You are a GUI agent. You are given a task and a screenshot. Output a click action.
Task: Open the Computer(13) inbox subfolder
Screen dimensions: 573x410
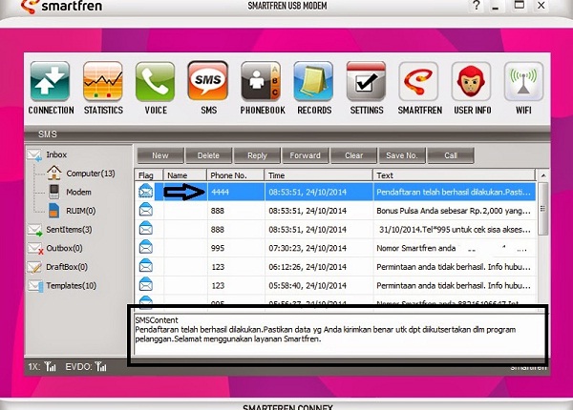(x=89, y=174)
